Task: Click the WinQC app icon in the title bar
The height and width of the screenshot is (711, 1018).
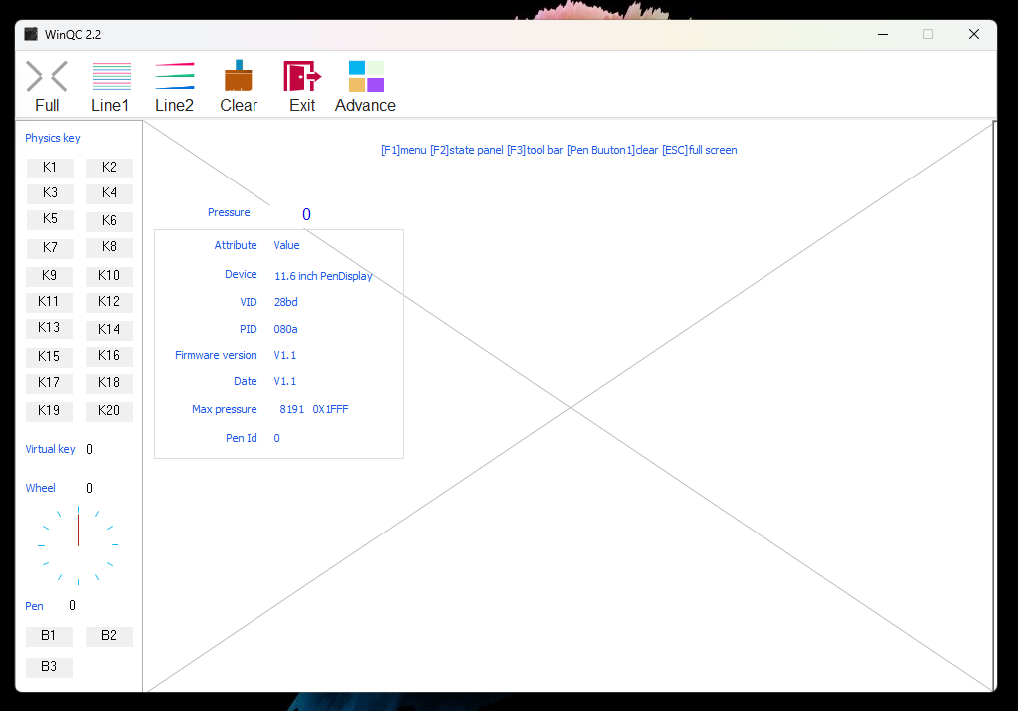Action: (x=31, y=34)
